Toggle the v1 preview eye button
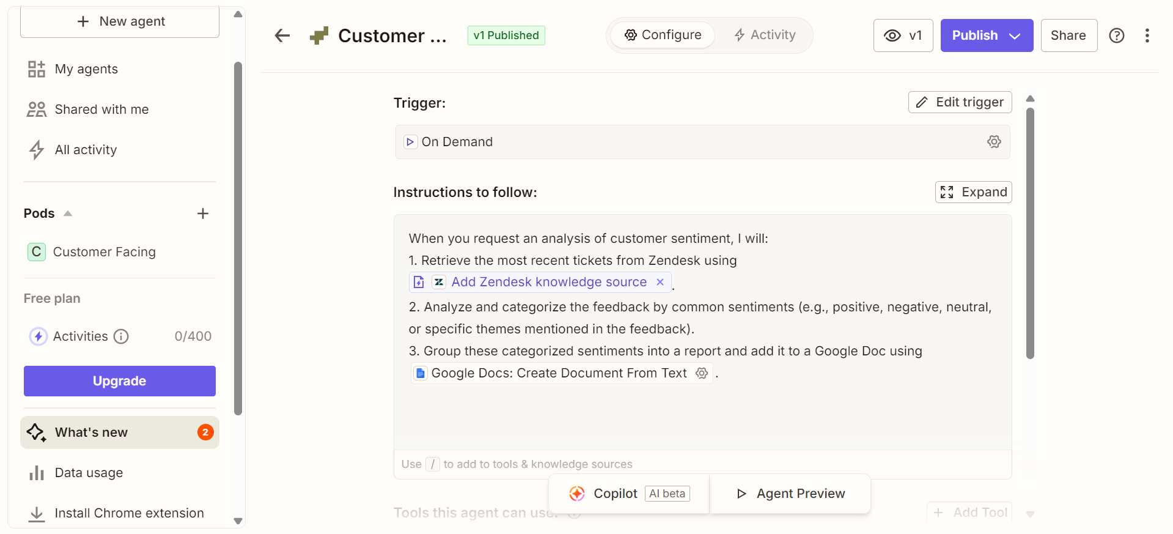1173x534 pixels. [x=903, y=35]
